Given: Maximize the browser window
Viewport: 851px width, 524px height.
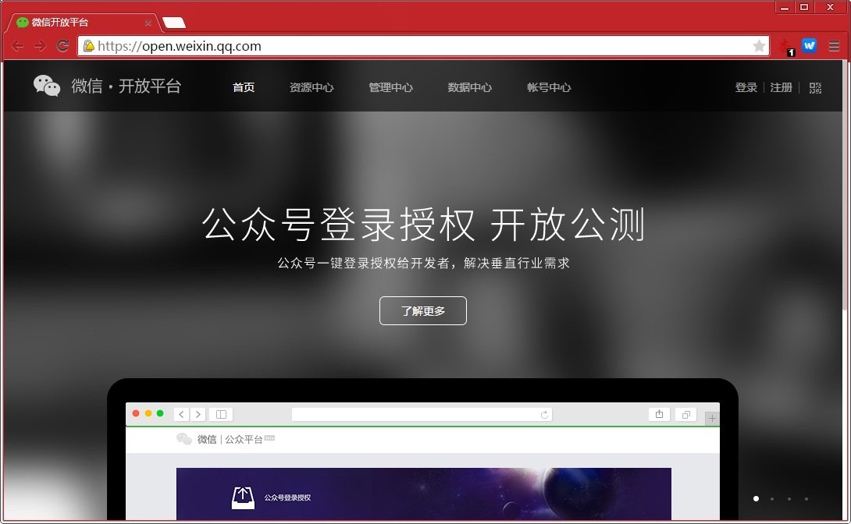Looking at the screenshot, I should click(x=804, y=8).
